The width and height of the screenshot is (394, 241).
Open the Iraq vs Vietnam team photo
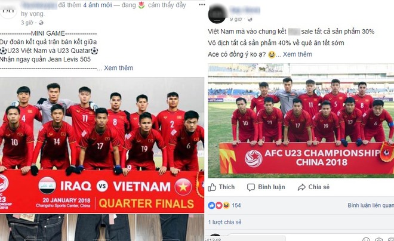pos(102,145)
